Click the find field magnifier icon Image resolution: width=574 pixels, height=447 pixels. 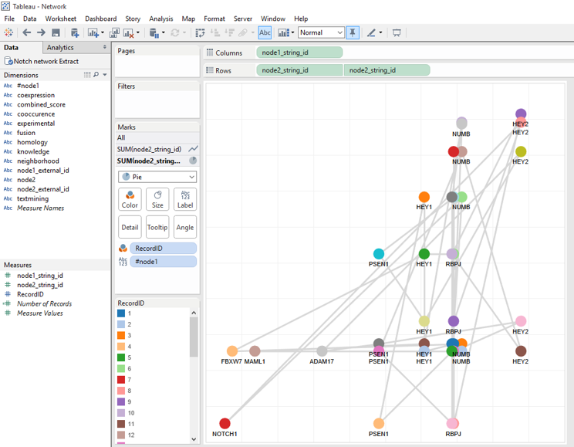click(96, 75)
